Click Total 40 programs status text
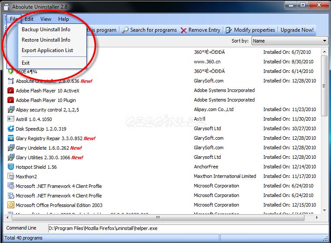 click(x=23, y=238)
